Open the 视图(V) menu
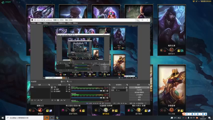Screen dimensions: 213x120 click(46, 23)
